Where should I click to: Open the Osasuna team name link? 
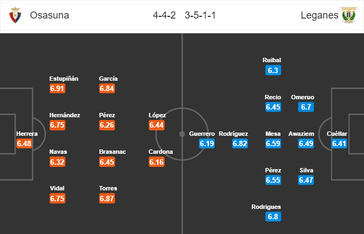click(48, 16)
